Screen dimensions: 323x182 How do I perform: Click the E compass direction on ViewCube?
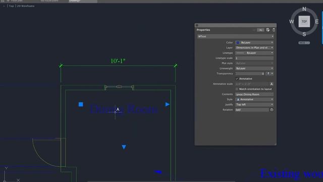(317, 21)
